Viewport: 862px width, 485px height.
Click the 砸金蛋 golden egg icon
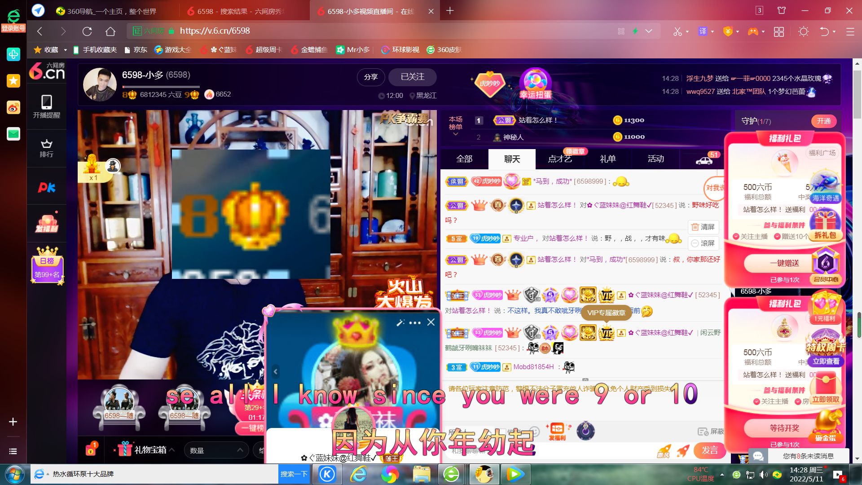pos(826,427)
